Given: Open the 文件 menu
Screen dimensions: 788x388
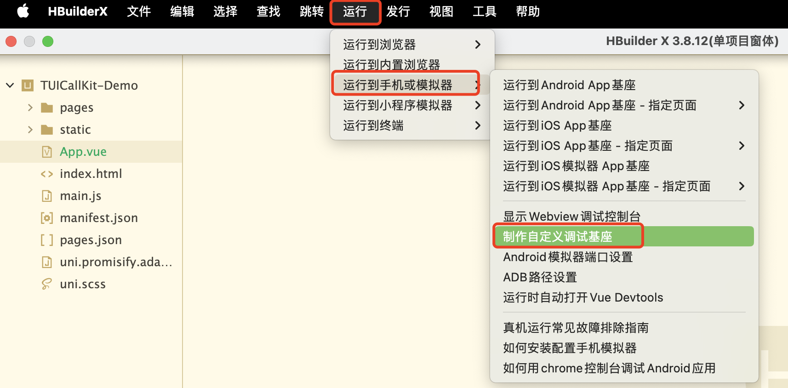Looking at the screenshot, I should coord(139,11).
